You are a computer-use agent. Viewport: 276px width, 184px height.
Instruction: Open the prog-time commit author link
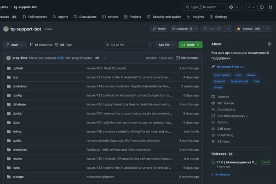click(x=20, y=58)
